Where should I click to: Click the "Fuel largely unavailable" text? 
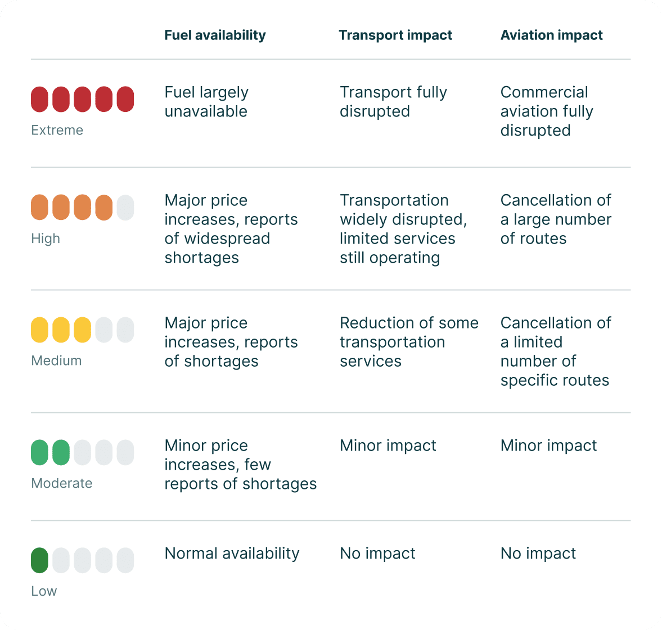tap(206, 102)
